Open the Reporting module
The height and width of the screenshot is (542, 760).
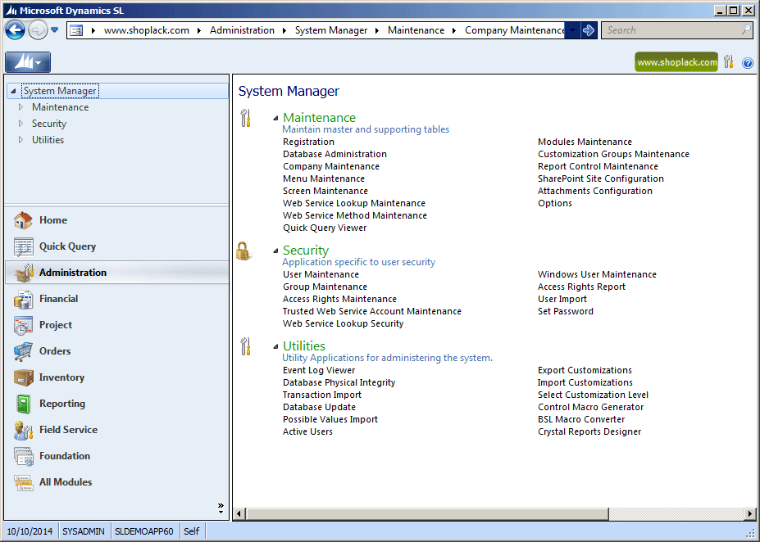tap(116, 403)
